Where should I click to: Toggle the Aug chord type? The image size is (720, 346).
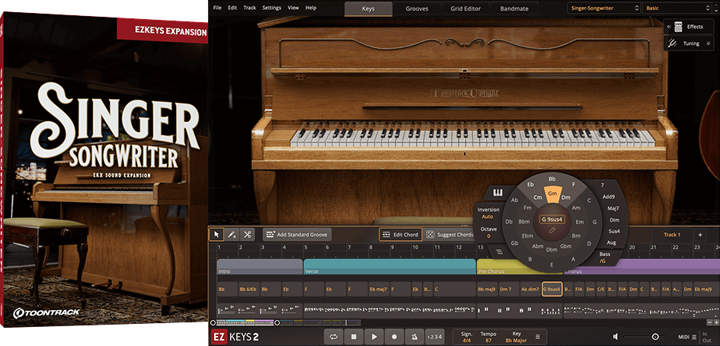tap(611, 242)
